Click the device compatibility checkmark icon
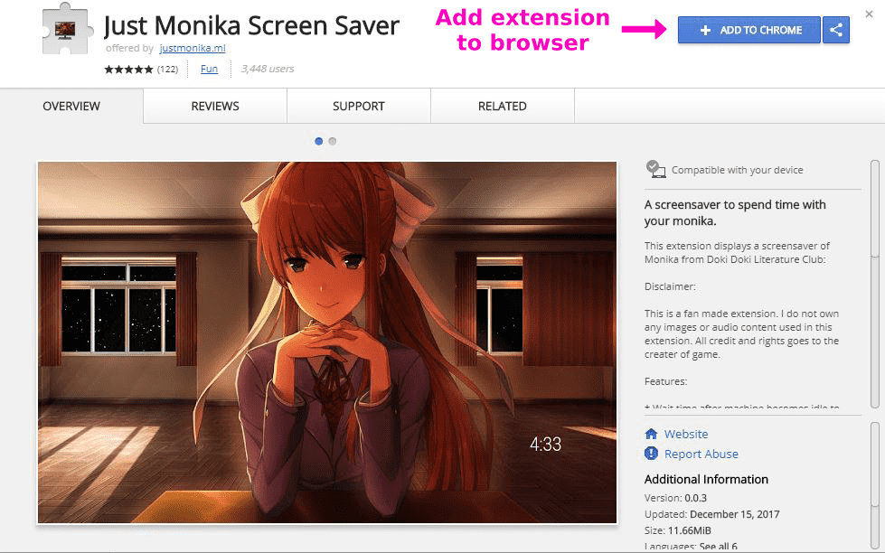 (653, 166)
